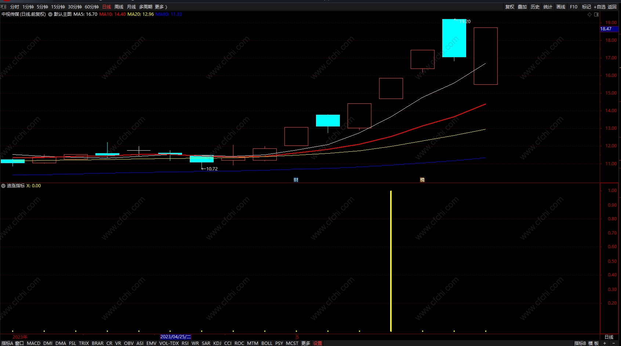Click the 财 marker on the chart

click(296, 180)
